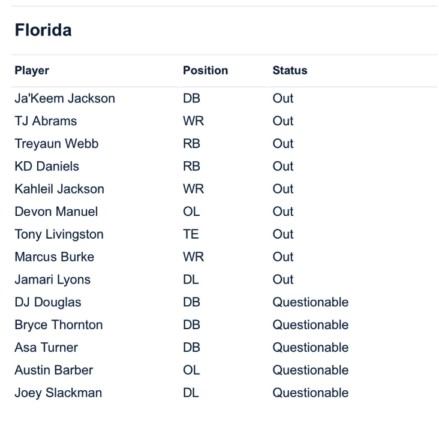Select Austin Barber player name
This screenshot has height=422, width=439.
point(54,370)
